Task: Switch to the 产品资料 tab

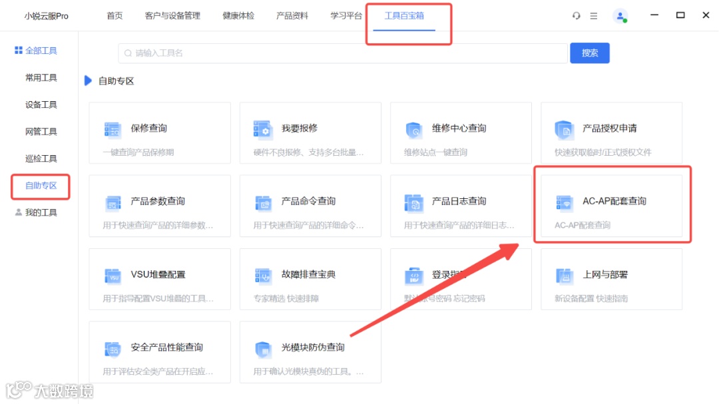Action: coord(292,15)
